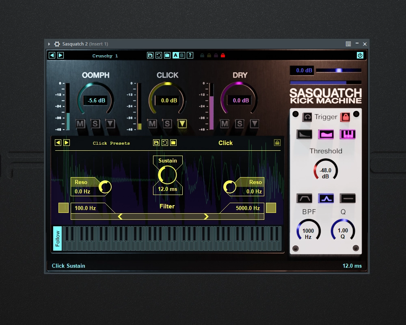Click the DRY gain knob showing 0.0 dB

(x=239, y=99)
